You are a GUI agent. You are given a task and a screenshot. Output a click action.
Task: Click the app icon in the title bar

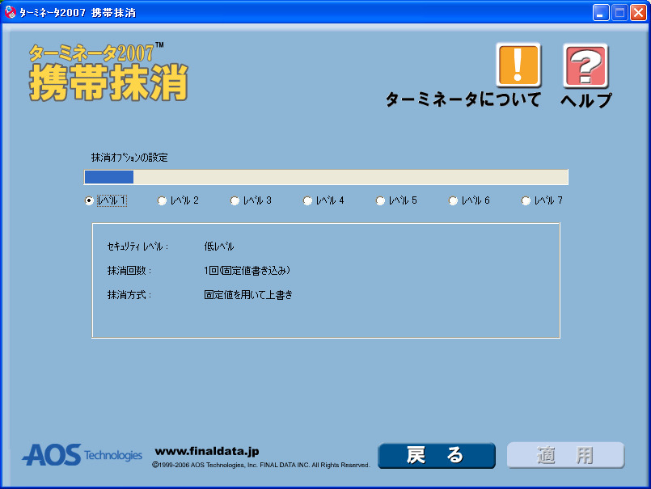tap(10, 12)
